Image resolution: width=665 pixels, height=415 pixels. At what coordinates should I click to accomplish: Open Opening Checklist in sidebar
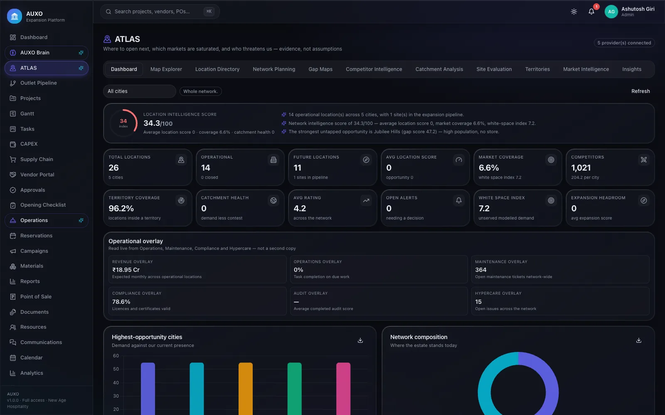click(x=47, y=205)
